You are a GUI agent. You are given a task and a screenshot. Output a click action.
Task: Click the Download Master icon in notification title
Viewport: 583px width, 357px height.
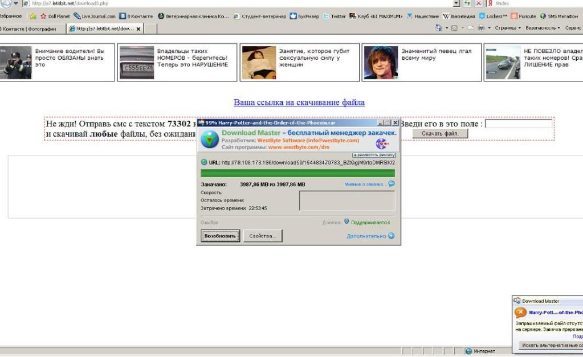tap(517, 301)
